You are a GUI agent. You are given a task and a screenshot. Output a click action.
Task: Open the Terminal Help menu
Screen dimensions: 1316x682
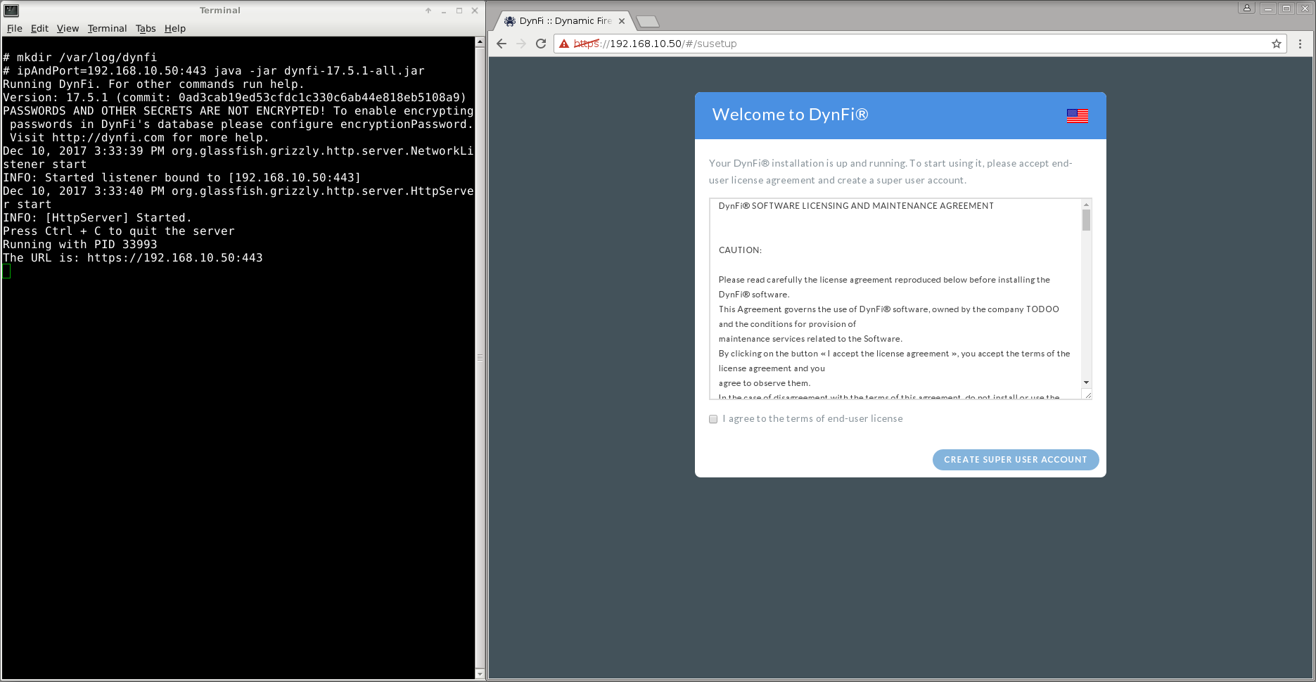(175, 29)
